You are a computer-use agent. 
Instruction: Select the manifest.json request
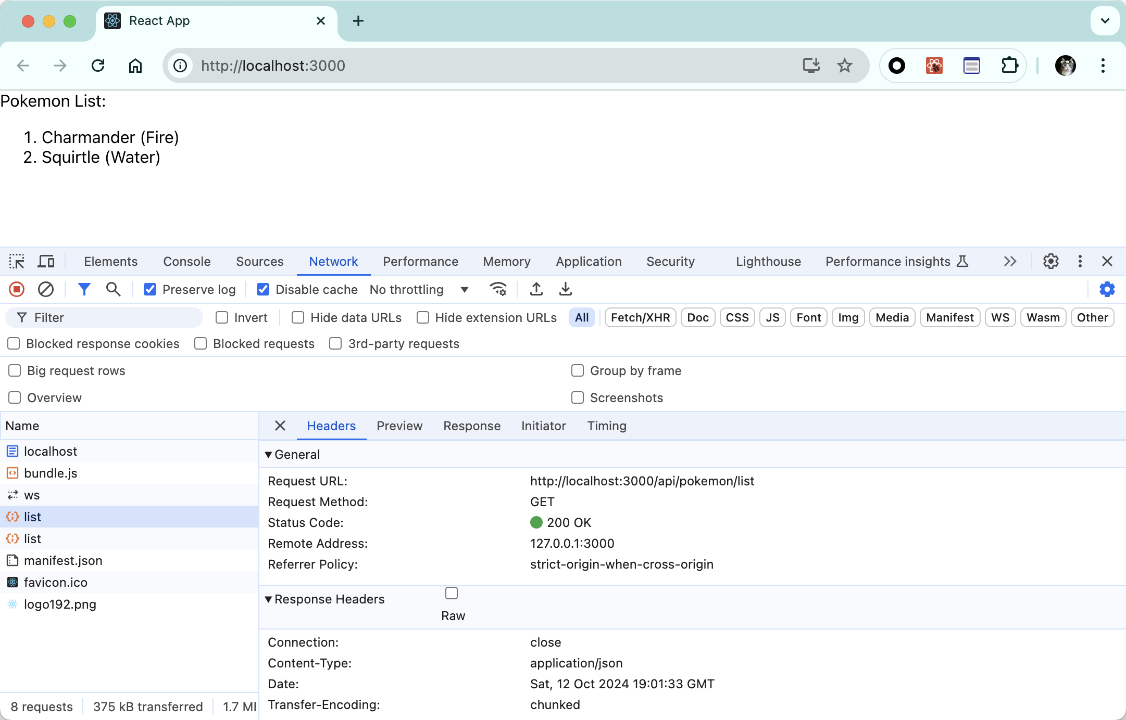(x=63, y=560)
